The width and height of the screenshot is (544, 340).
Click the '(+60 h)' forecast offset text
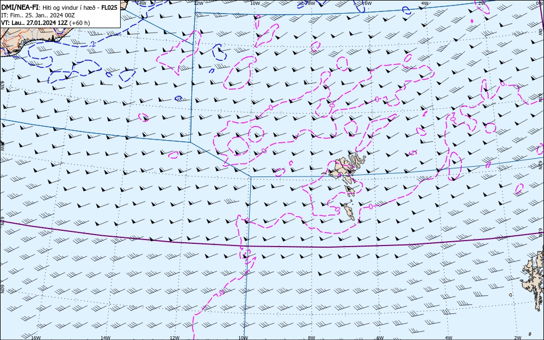point(80,23)
